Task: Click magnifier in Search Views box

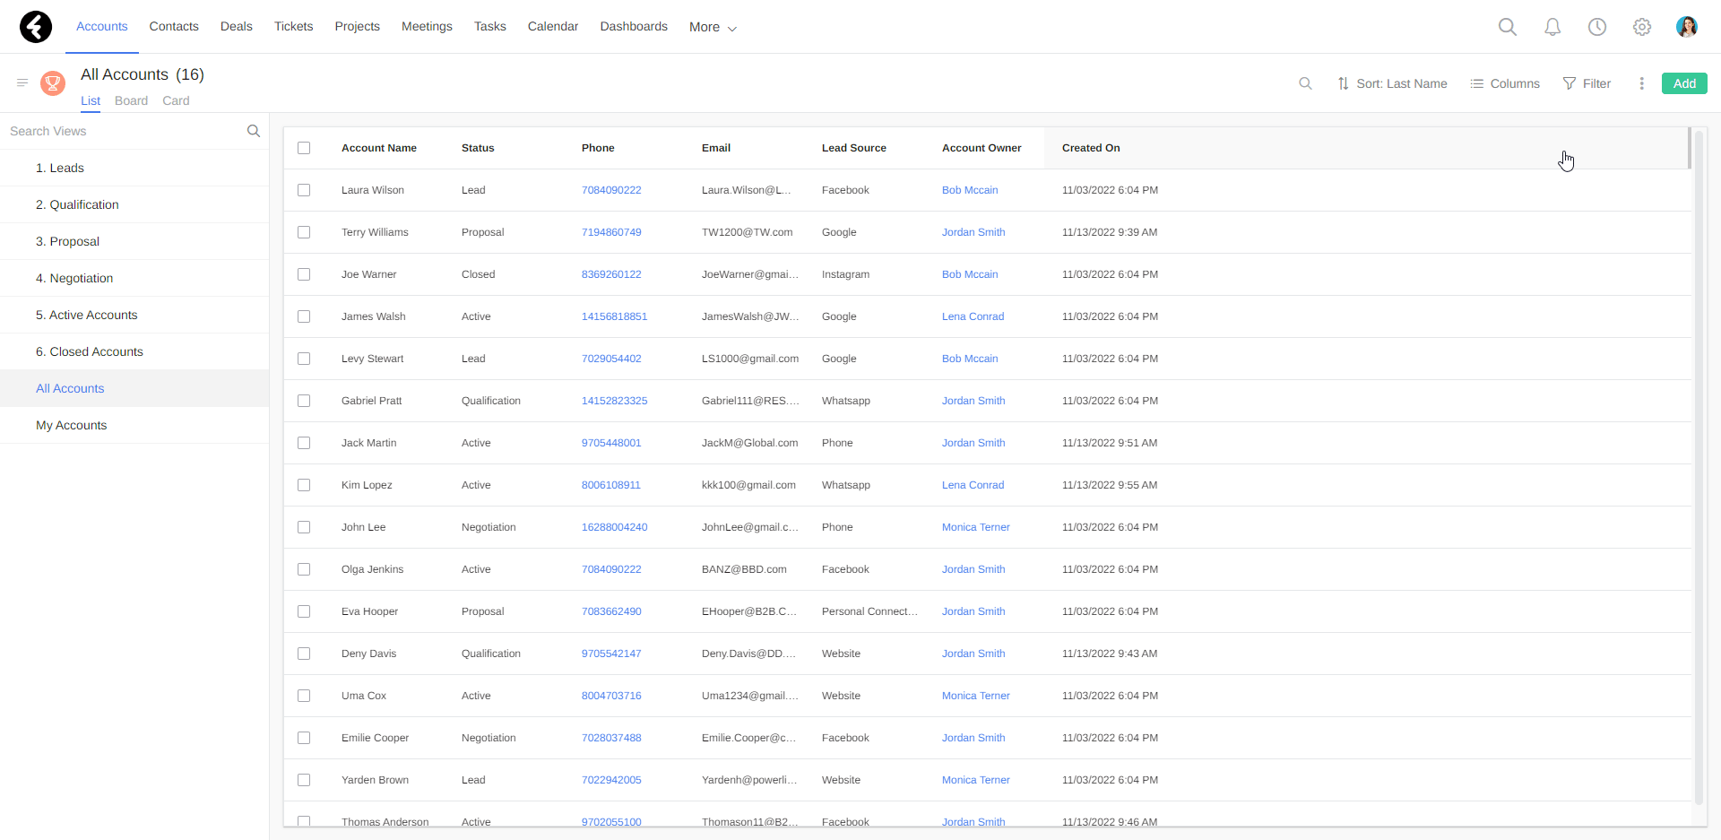Action: pyautogui.click(x=254, y=131)
